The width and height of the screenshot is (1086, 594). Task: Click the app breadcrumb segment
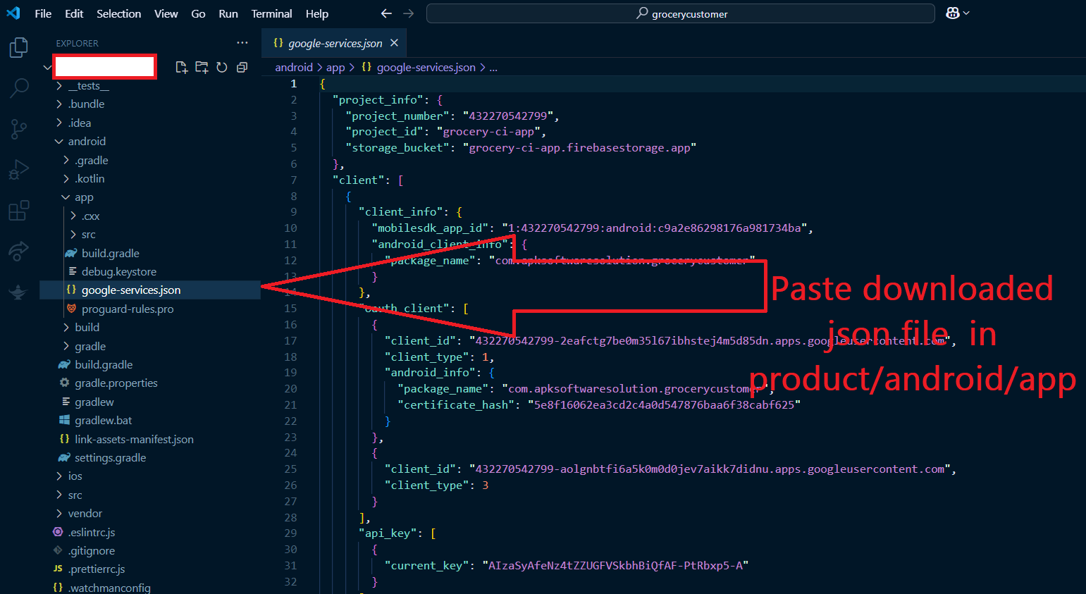[335, 68]
